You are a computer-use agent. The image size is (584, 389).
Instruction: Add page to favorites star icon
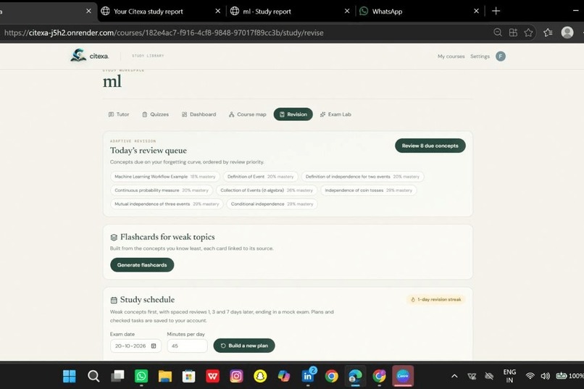pyautogui.click(x=528, y=33)
